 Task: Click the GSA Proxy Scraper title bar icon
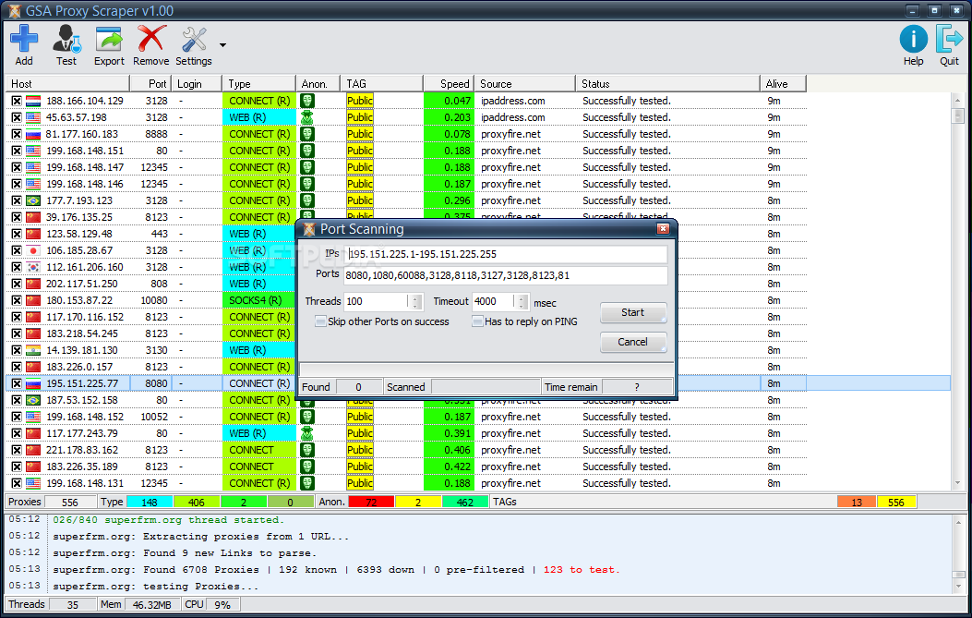14,10
